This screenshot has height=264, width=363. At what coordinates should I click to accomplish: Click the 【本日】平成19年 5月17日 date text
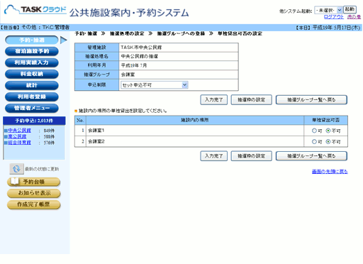[328, 28]
